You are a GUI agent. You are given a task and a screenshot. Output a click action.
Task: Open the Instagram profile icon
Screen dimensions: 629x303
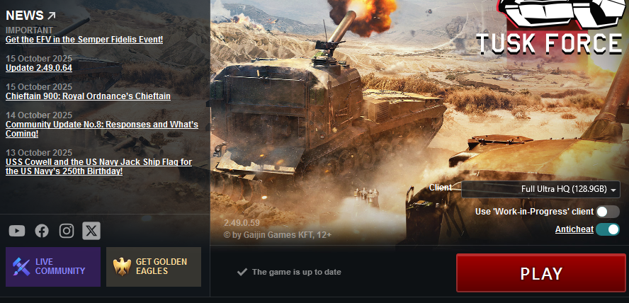coord(67,231)
